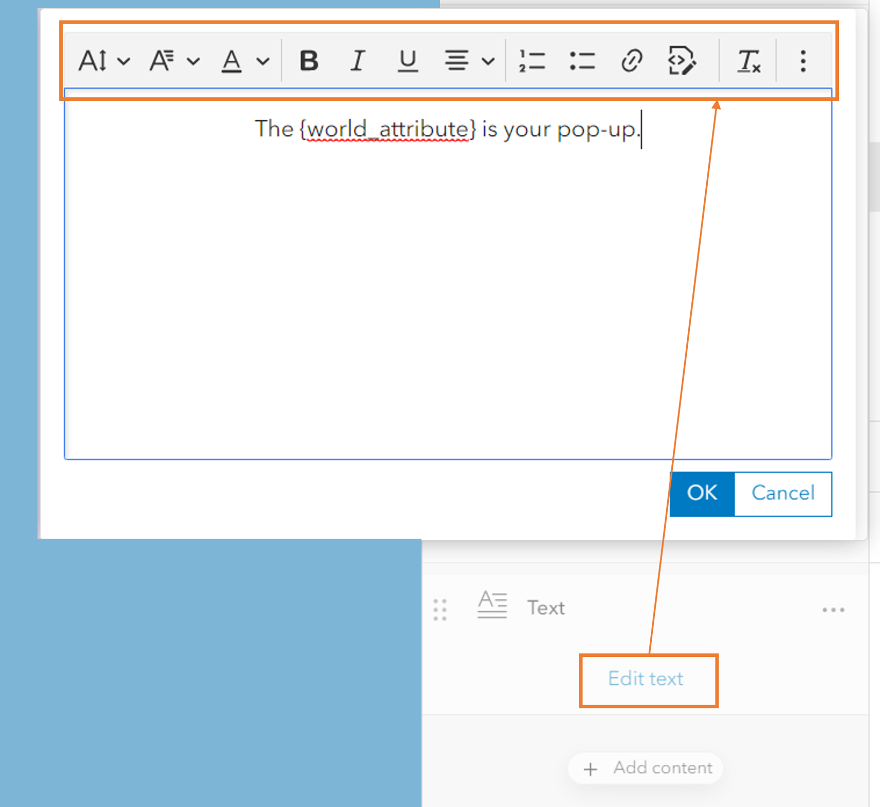Open the font family tool
Screen dimensions: 880x807
162,61
